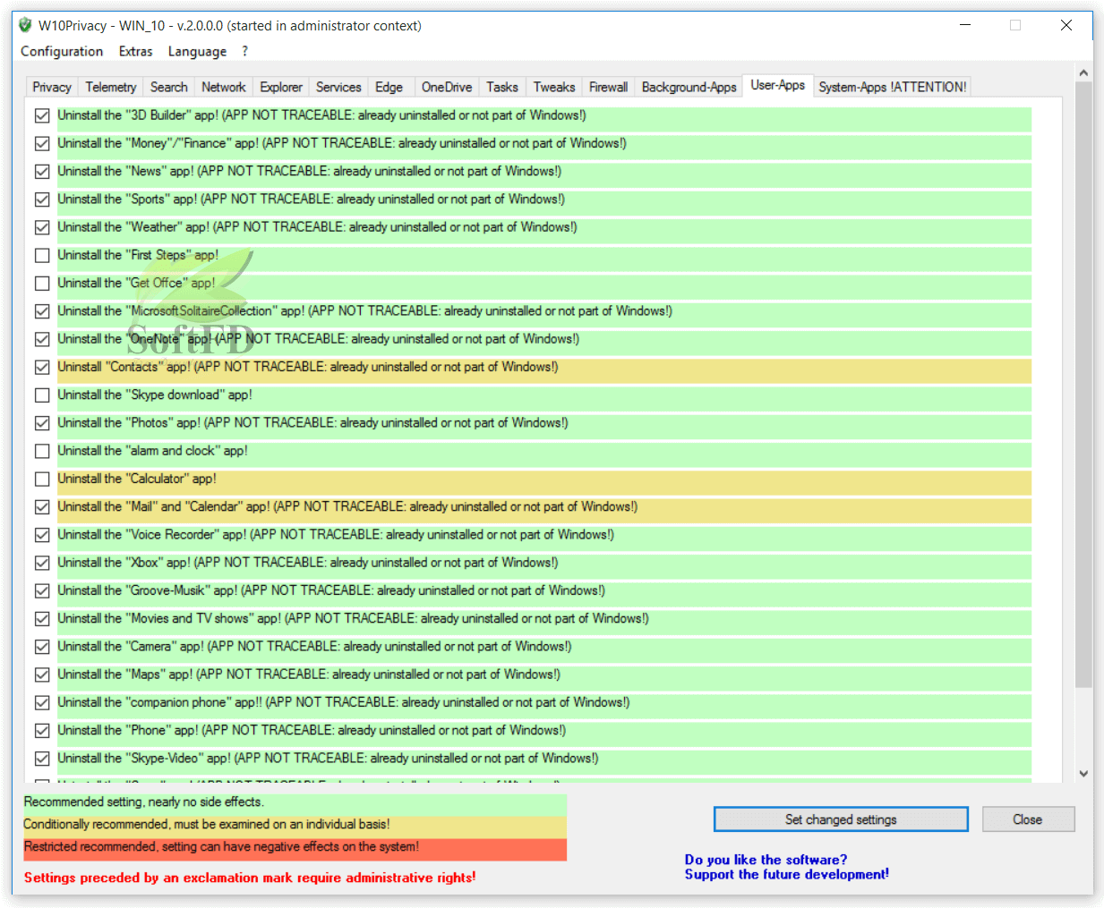Image resolution: width=1104 pixels, height=908 pixels.
Task: Switch to the Tweaks tab
Action: [554, 87]
